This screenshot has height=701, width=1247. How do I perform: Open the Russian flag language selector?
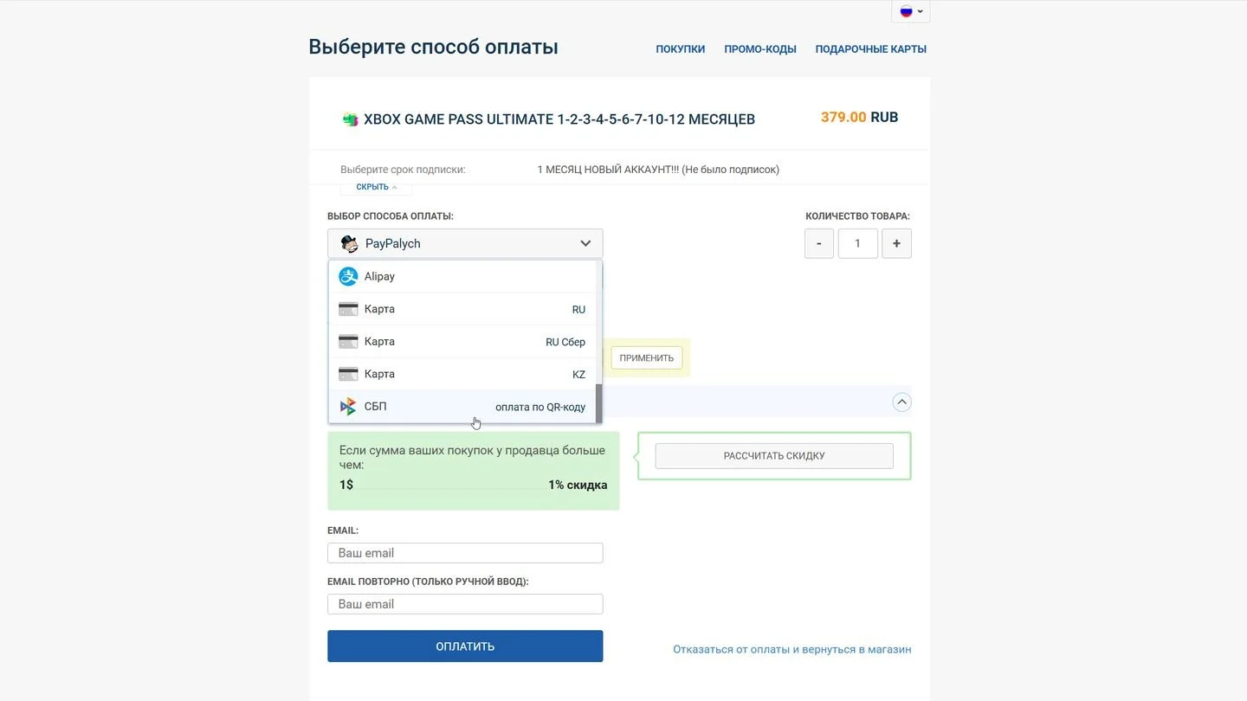pyautogui.click(x=911, y=11)
